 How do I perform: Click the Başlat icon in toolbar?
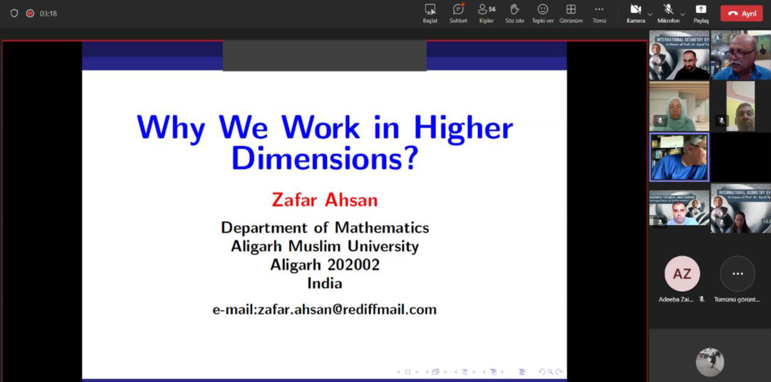pos(430,13)
